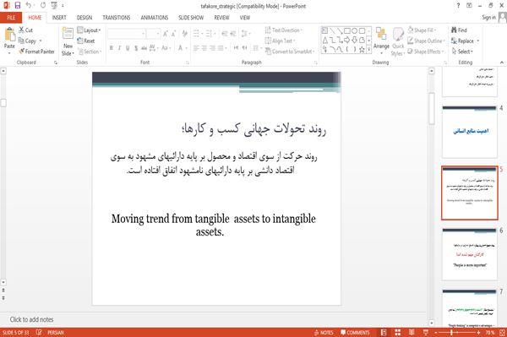
Task: Expand the Select dropdown in Editing group
Action: 463,52
